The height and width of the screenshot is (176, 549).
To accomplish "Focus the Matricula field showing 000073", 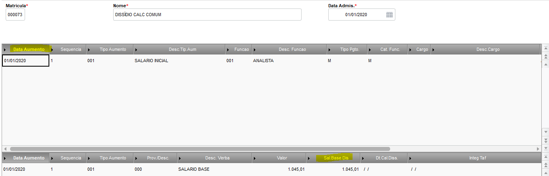I will 15,15.
